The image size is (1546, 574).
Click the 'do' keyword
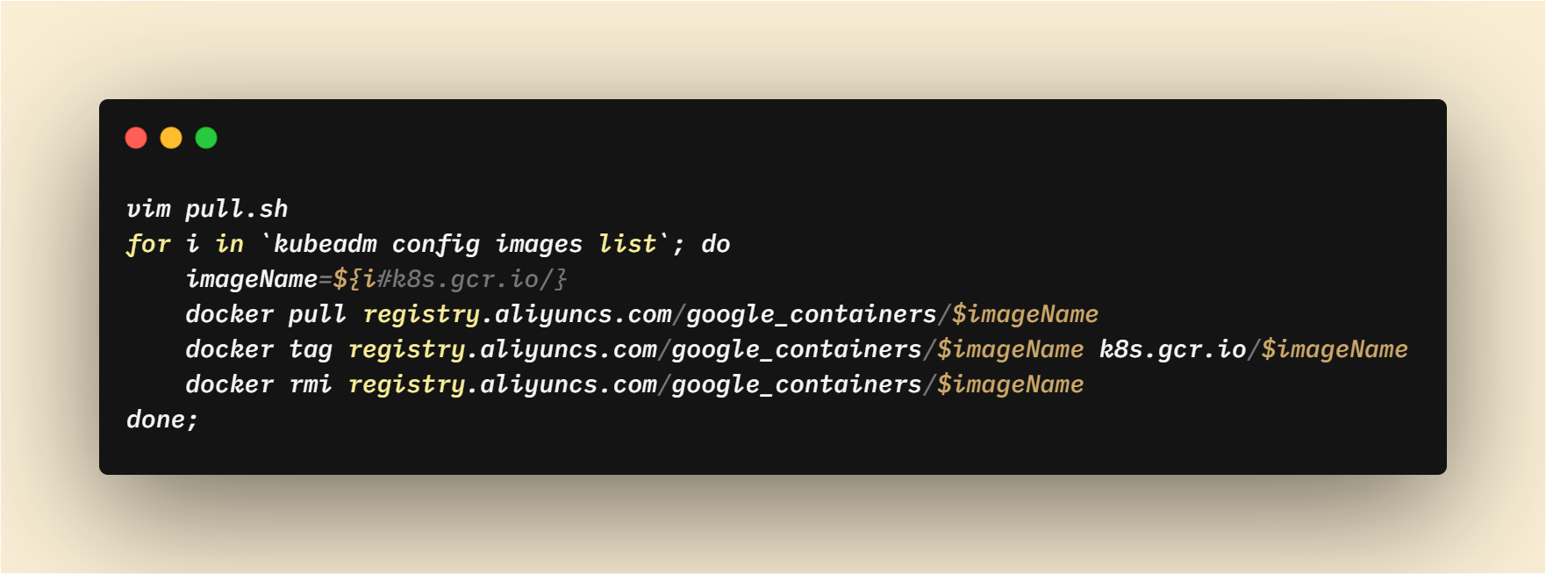coord(716,244)
